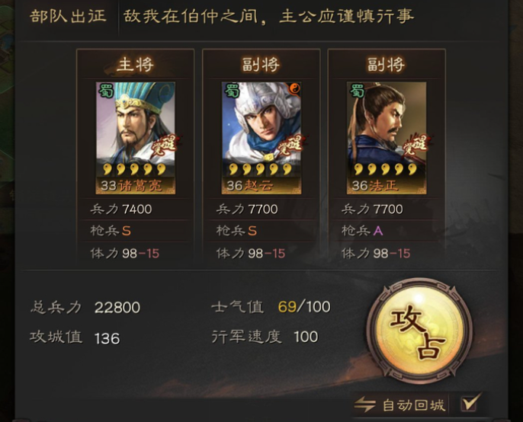Click the yin-yang icon on 赵云's card

pos(294,88)
